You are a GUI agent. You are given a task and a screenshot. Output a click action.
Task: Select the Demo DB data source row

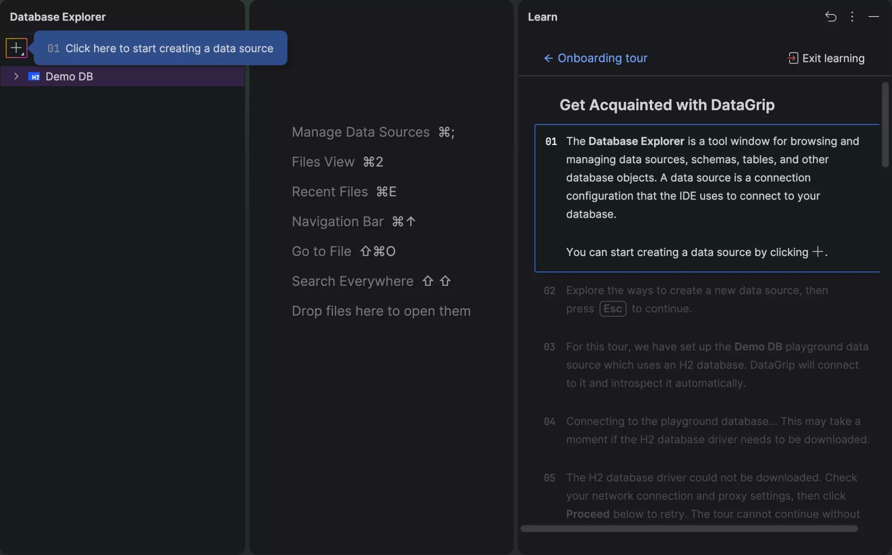pyautogui.click(x=122, y=76)
